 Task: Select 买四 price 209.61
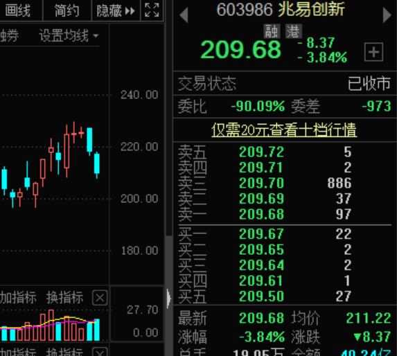click(x=261, y=281)
